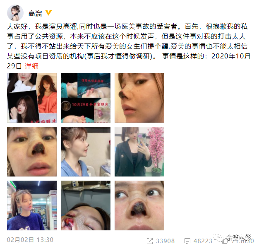
Task: Open the side-profile nose photo thumbnail
Action: [x=139, y=98]
